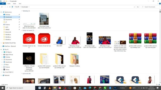The height and width of the screenshot is (90, 161).
Task: Open the Share ribbon tab
Action: point(15,3)
